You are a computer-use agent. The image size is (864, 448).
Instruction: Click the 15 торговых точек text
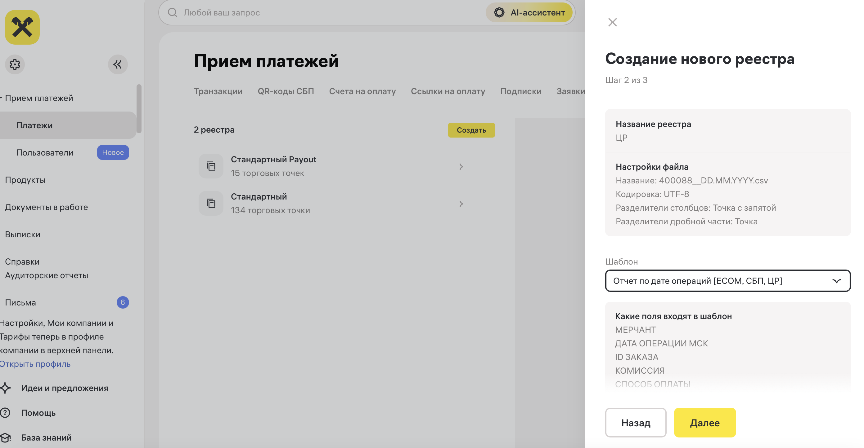pyautogui.click(x=267, y=173)
